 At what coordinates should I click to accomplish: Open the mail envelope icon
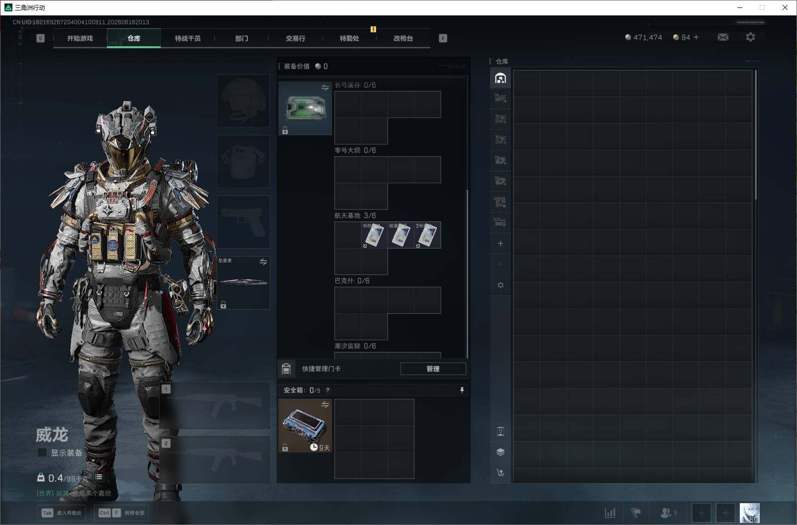coord(723,37)
